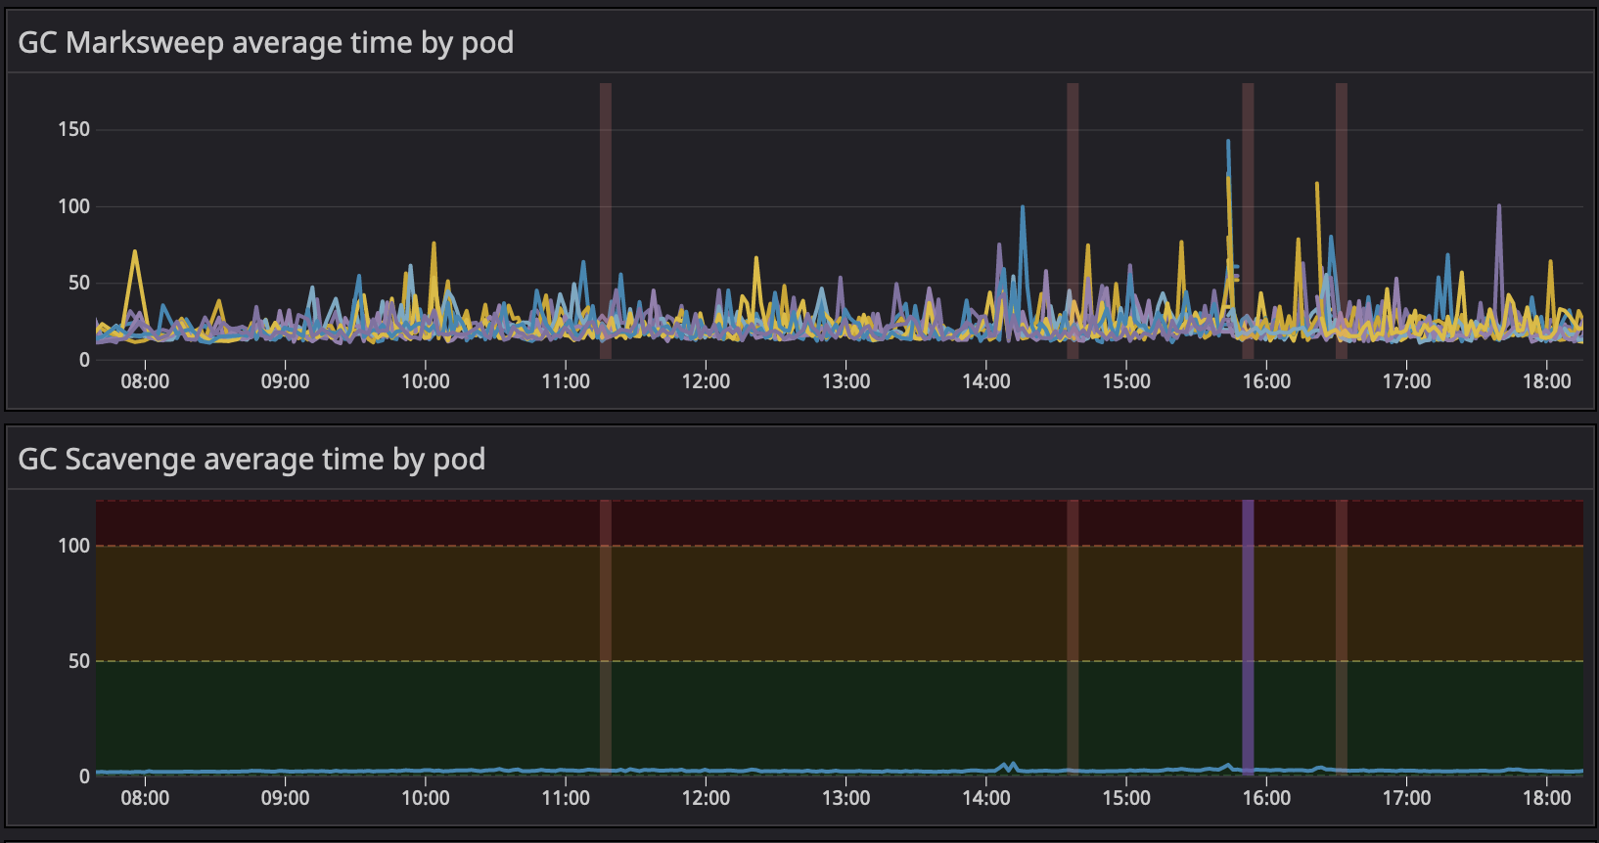Select 11:15 annotation marker in Marksweep chart

coord(606,221)
